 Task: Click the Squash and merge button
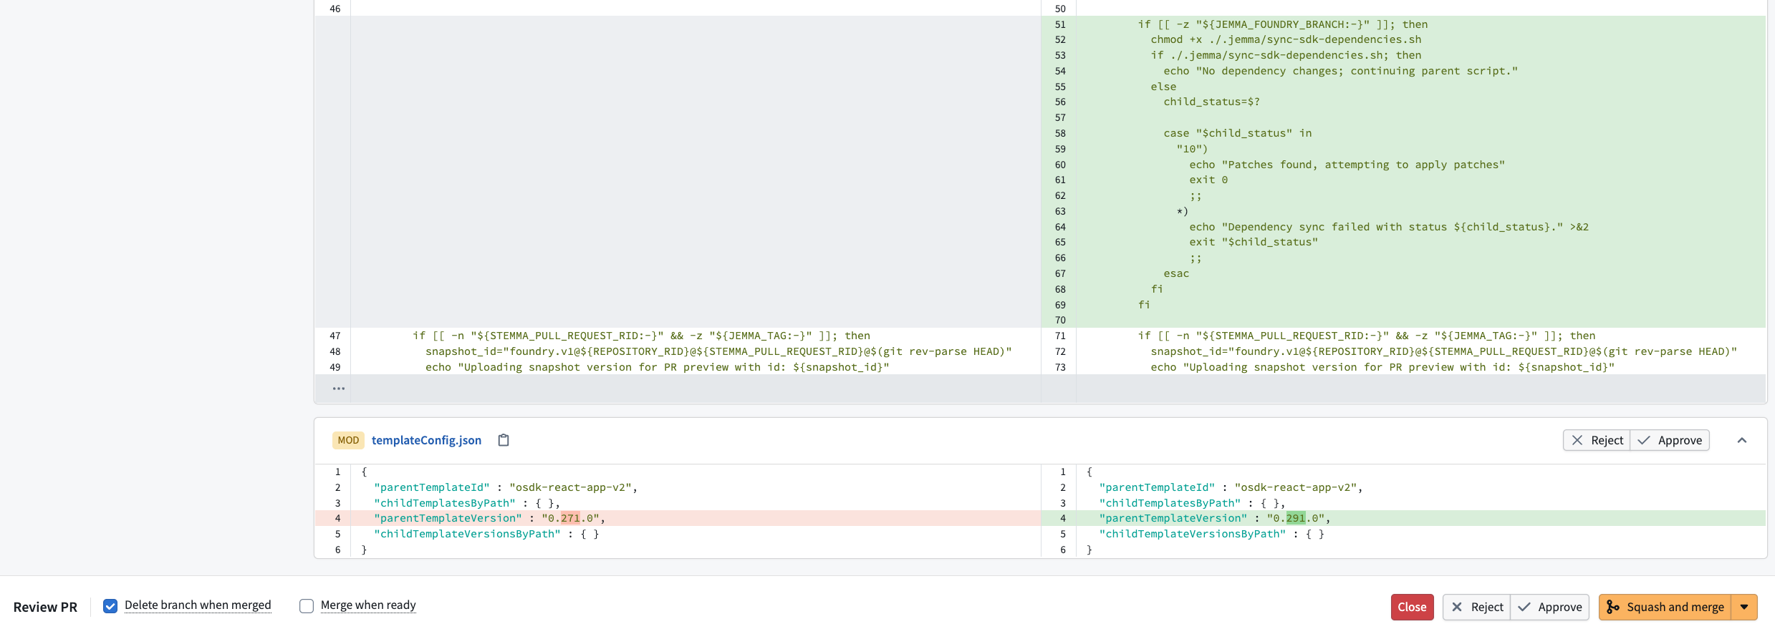pyautogui.click(x=1665, y=607)
